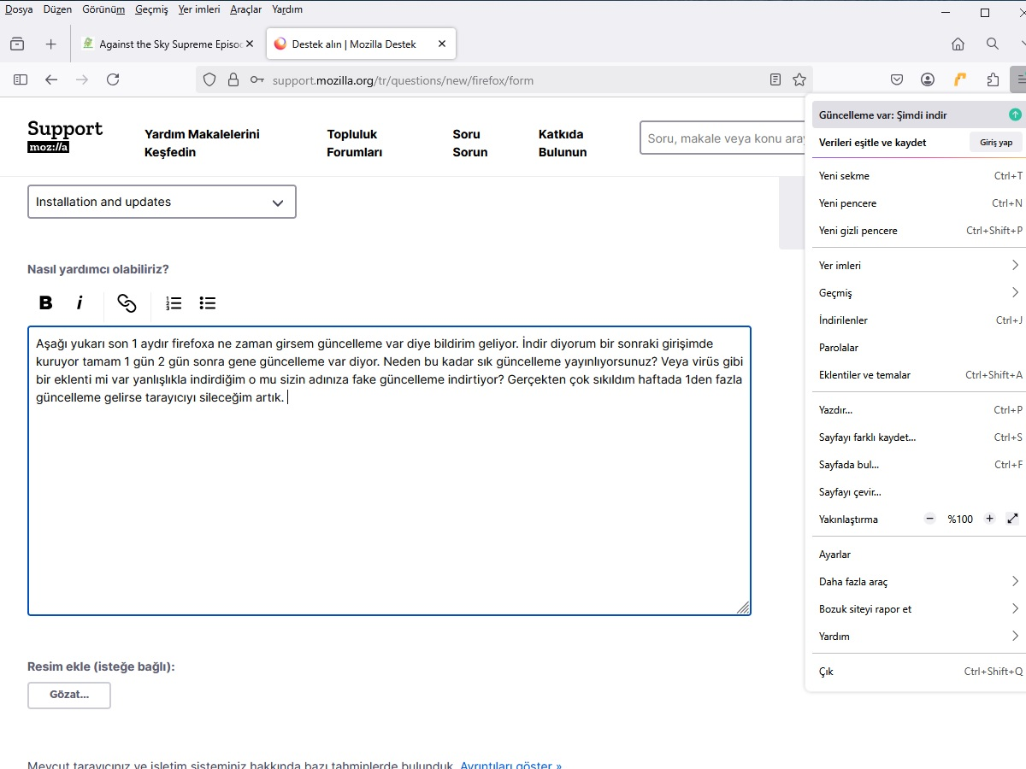
Task: Open the extensions puzzle icon
Action: (x=992, y=79)
